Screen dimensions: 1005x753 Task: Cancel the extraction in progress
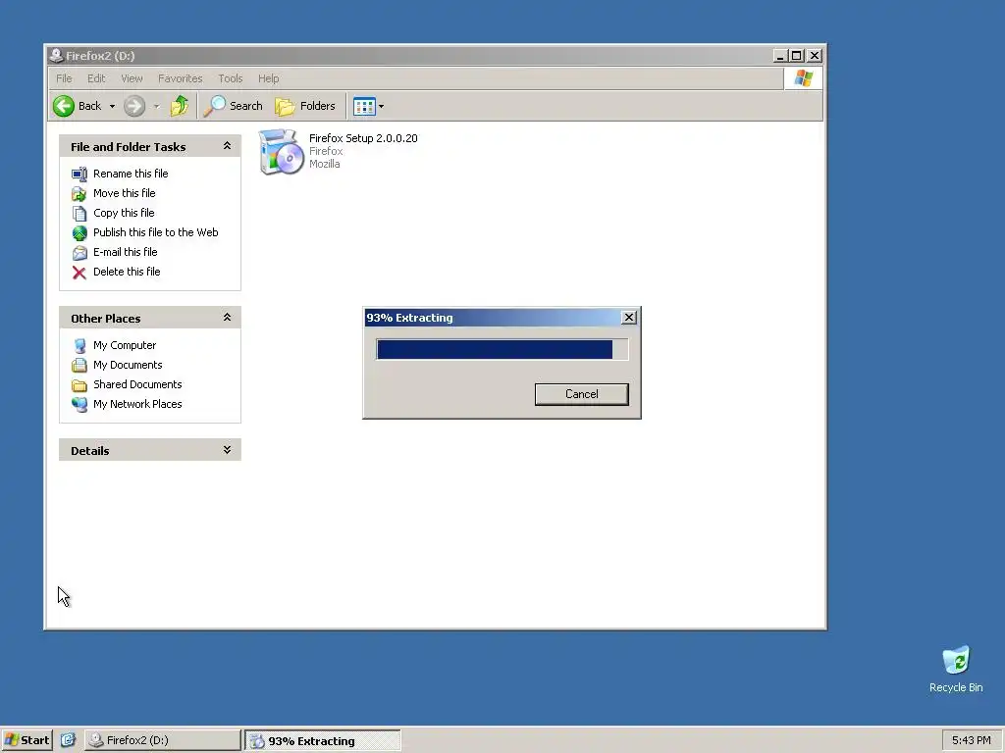(x=581, y=394)
